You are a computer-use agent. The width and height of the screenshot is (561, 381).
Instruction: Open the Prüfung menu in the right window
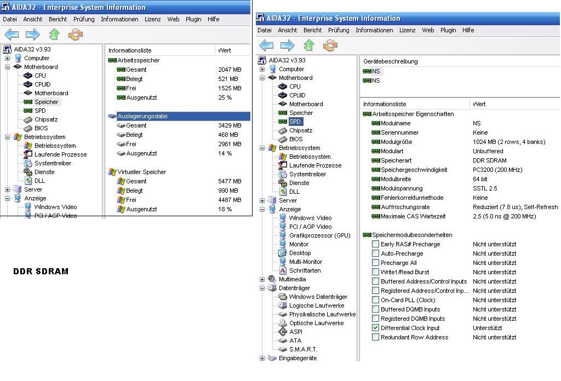(x=339, y=30)
